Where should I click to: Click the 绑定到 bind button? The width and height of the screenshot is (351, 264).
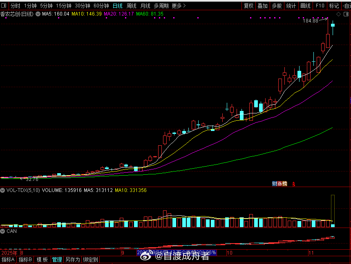click(90, 260)
